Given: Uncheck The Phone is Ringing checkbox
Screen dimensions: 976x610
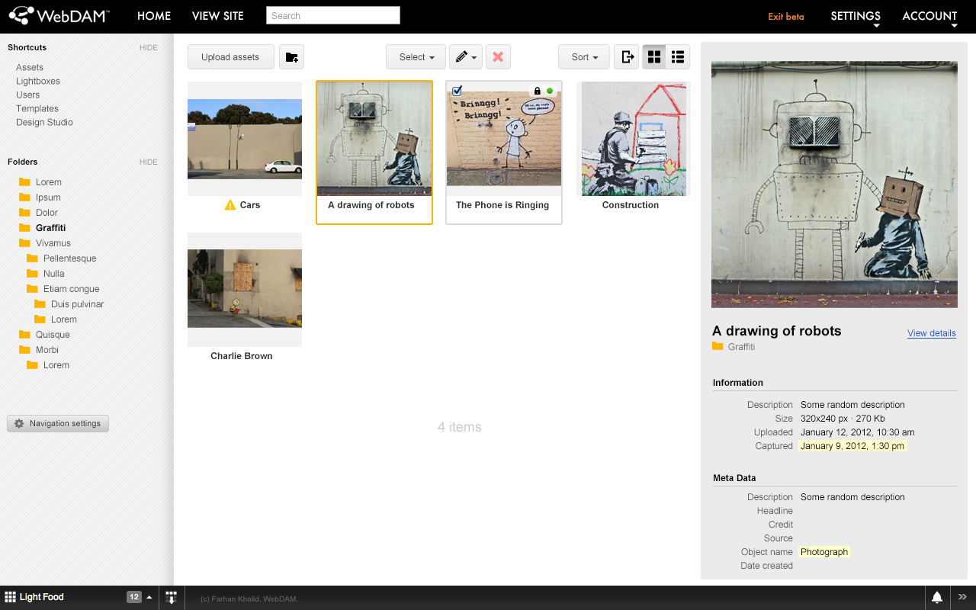Looking at the screenshot, I should point(457,91).
